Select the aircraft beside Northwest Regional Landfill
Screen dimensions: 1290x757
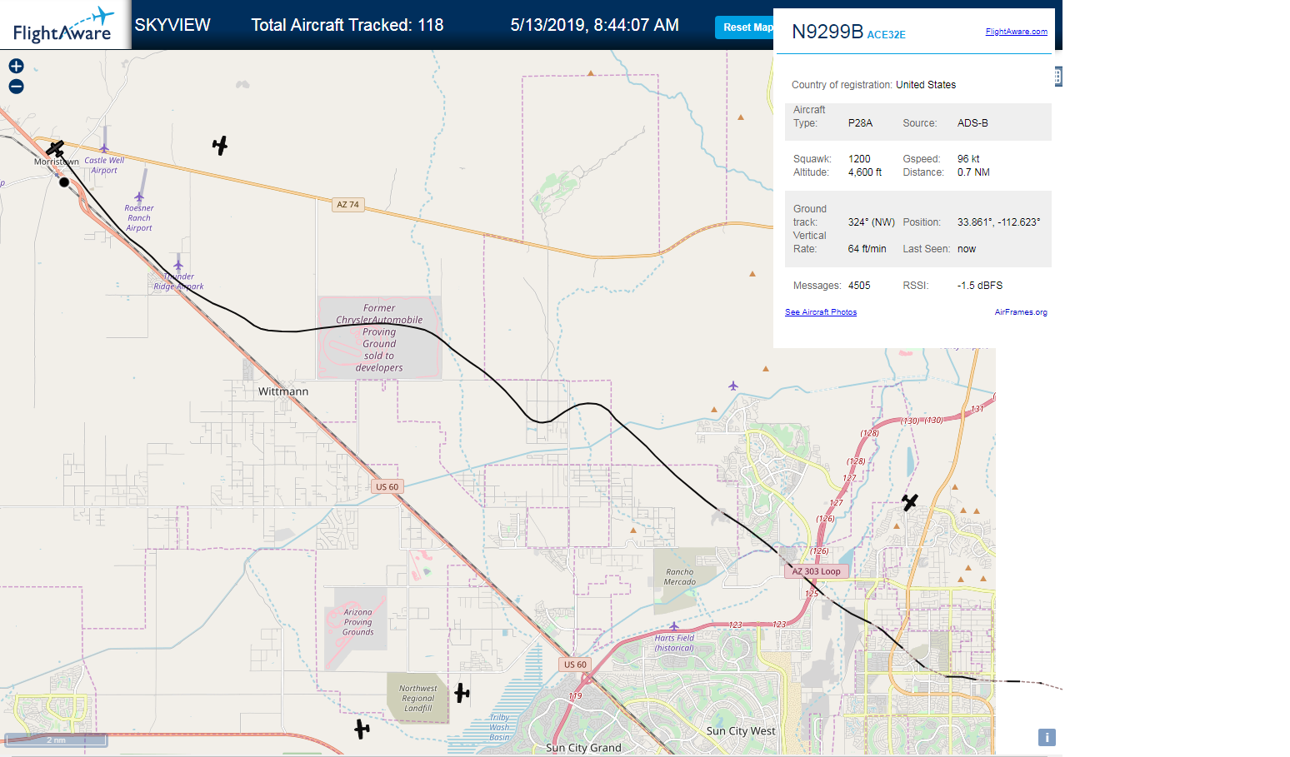(x=462, y=693)
